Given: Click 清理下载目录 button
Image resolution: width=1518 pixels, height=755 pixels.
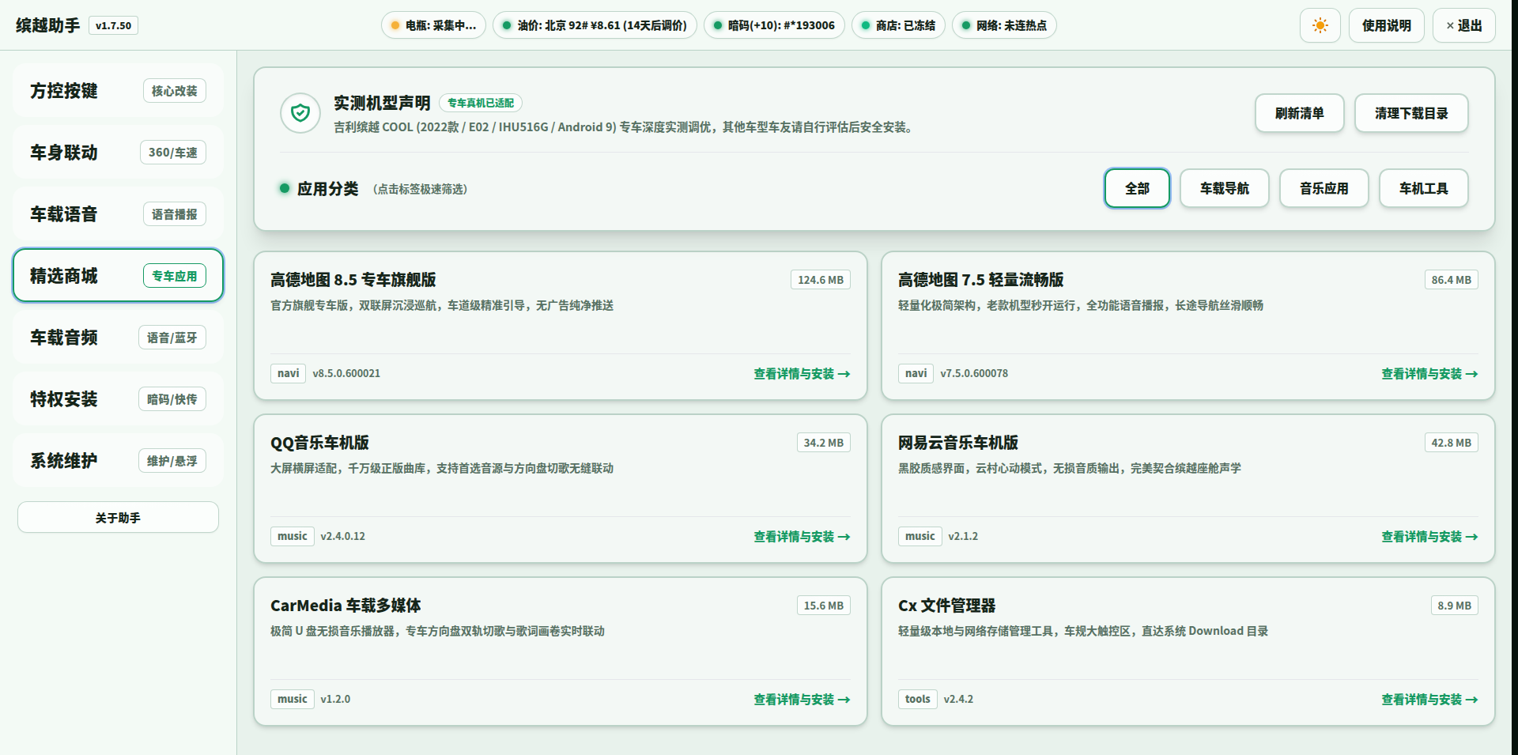Looking at the screenshot, I should coord(1411,113).
